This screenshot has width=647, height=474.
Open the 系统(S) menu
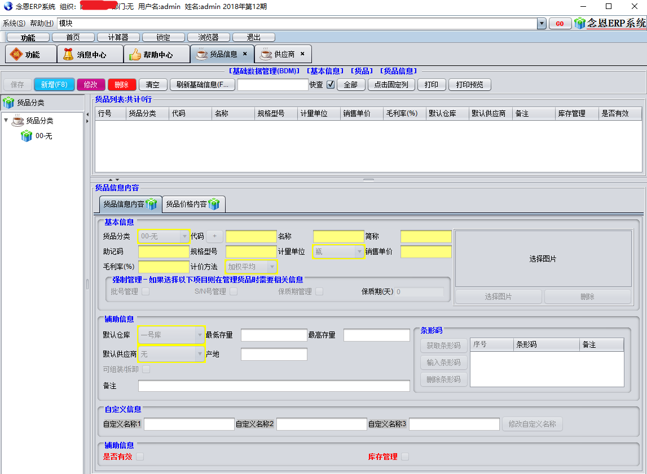pos(14,24)
